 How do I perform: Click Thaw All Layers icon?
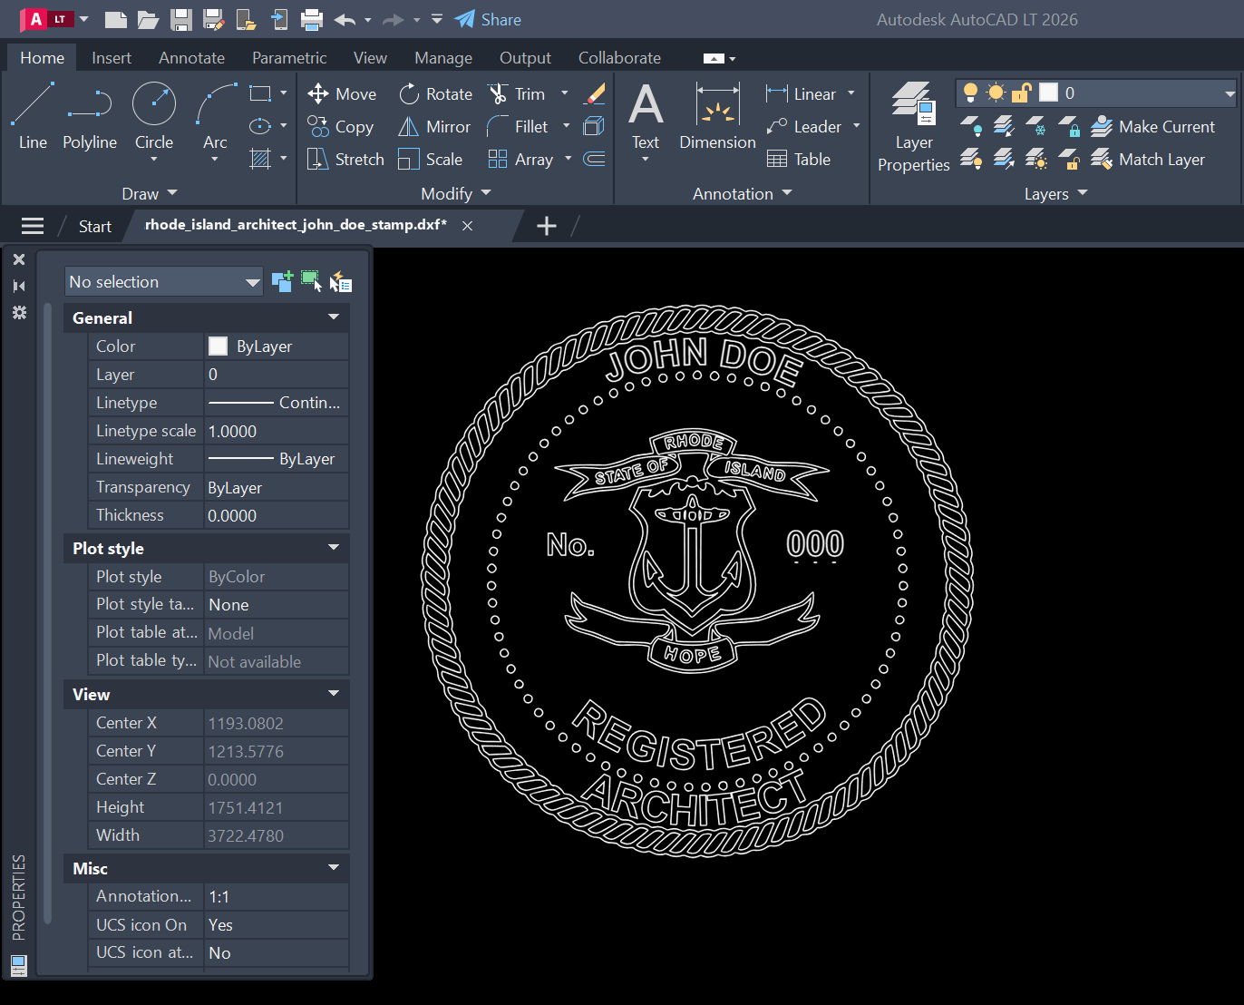(1036, 159)
